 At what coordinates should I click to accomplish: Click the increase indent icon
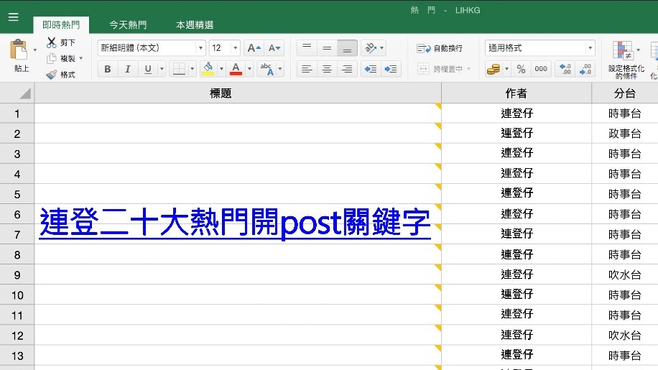(x=391, y=69)
